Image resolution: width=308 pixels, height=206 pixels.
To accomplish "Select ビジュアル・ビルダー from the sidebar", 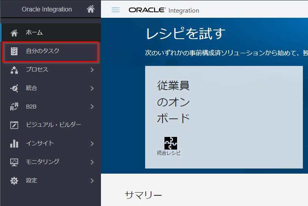I will 53,125.
